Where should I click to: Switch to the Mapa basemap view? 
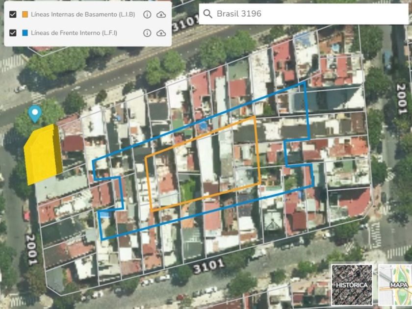395,283
